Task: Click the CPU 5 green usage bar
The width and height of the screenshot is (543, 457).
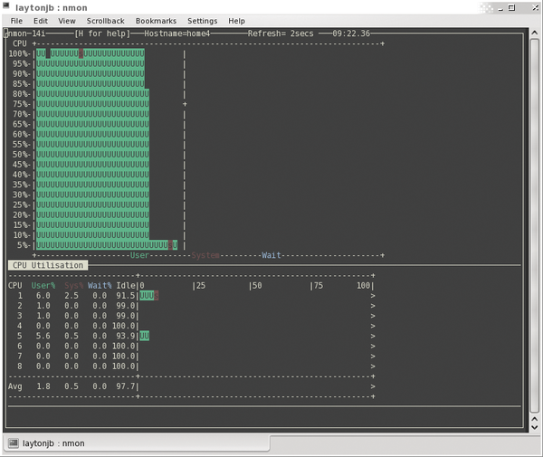Action: pyautogui.click(x=145, y=336)
